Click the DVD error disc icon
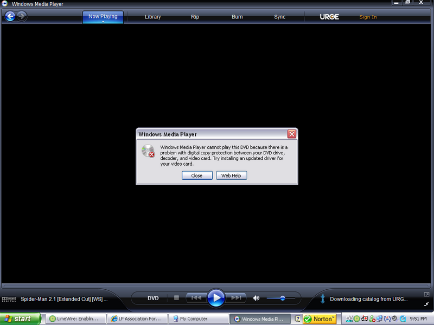 pyautogui.click(x=148, y=151)
